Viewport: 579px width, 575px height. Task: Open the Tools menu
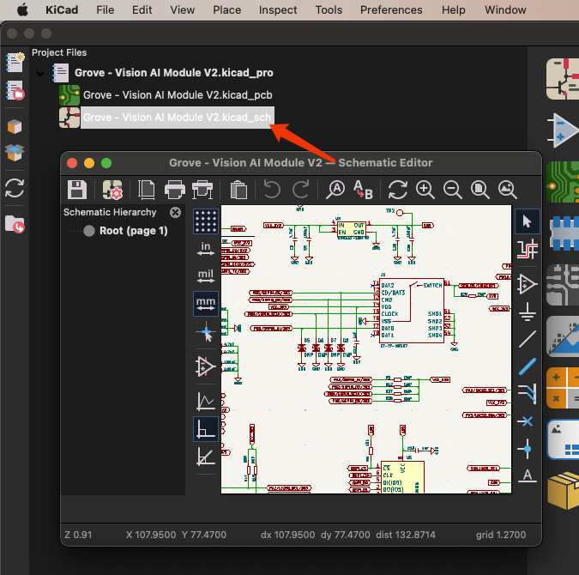click(x=329, y=10)
